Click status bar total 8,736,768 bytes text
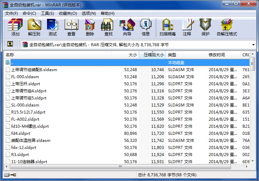 click(167, 175)
